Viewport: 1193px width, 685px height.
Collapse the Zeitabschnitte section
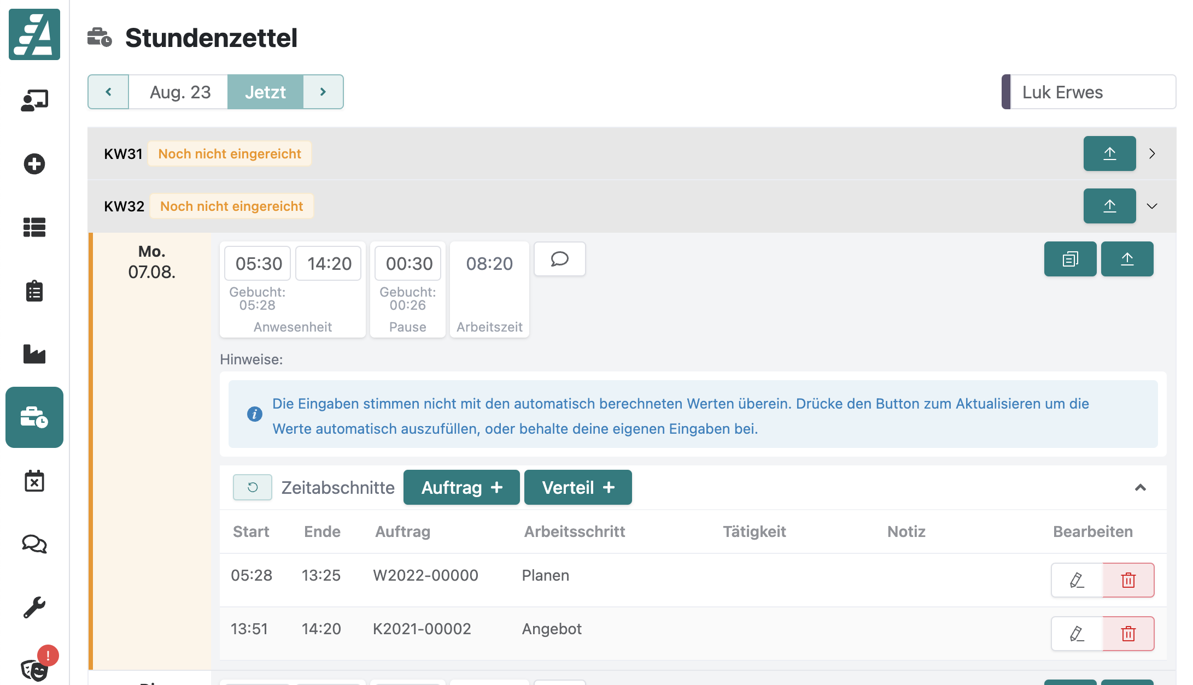click(1140, 487)
